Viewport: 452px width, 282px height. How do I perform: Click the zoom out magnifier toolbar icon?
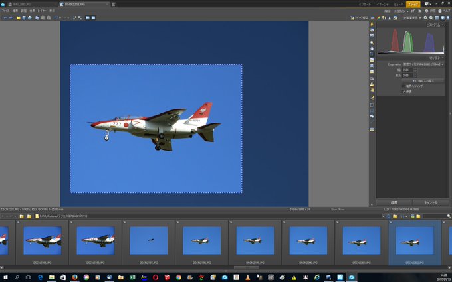point(431,18)
